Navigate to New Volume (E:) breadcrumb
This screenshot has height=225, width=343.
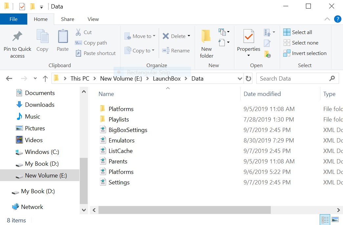pos(121,79)
